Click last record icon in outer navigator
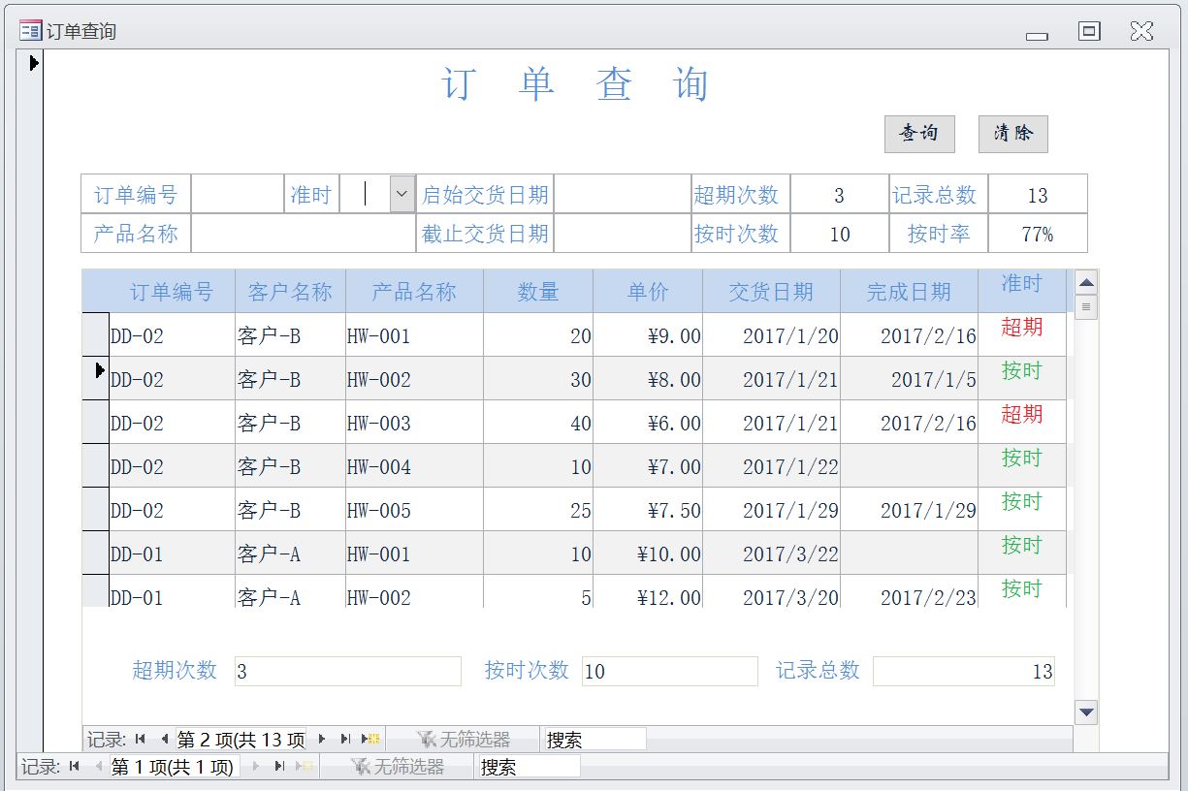 coord(279,767)
